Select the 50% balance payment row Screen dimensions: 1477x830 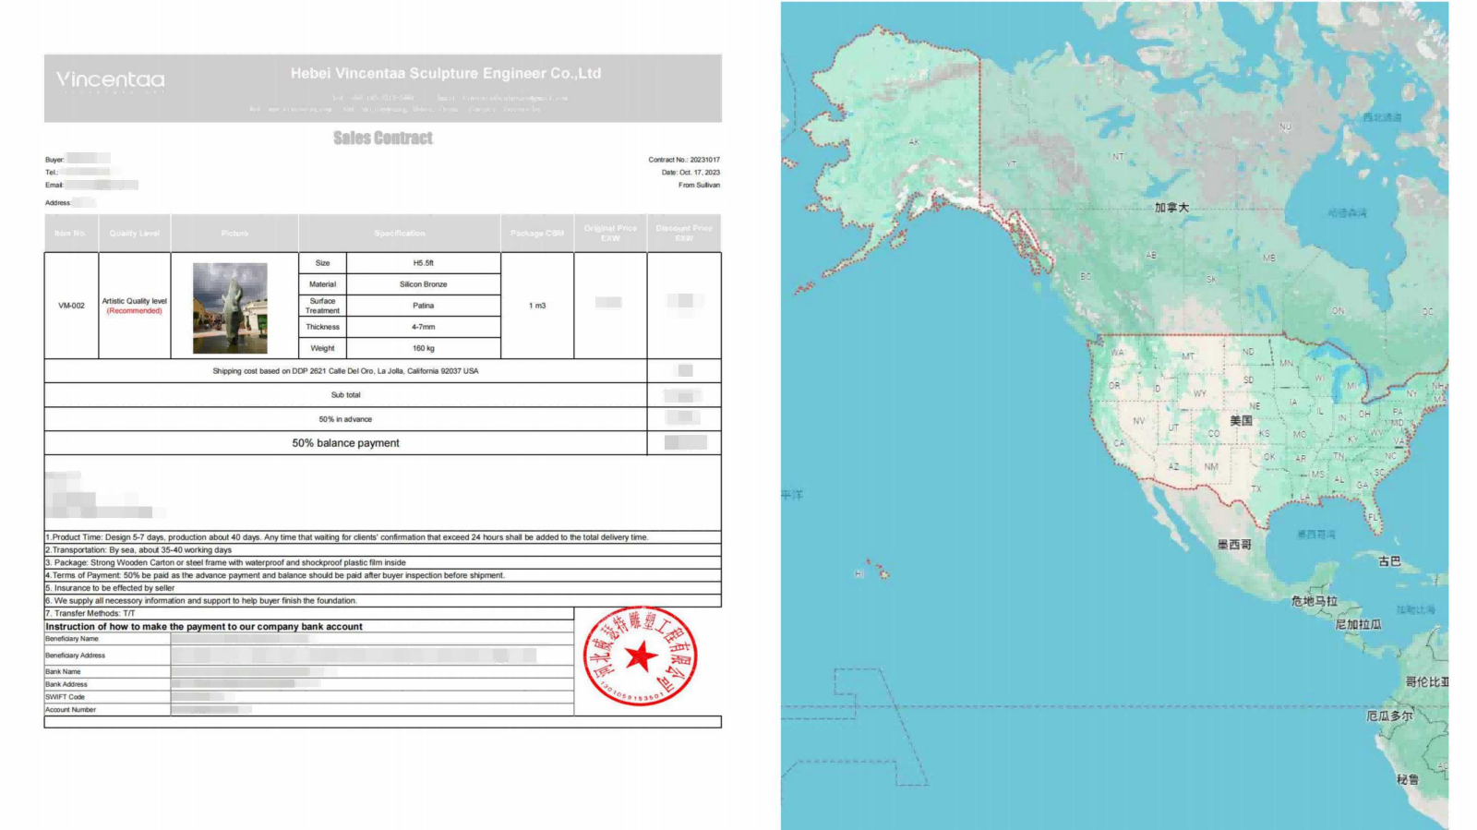point(345,443)
